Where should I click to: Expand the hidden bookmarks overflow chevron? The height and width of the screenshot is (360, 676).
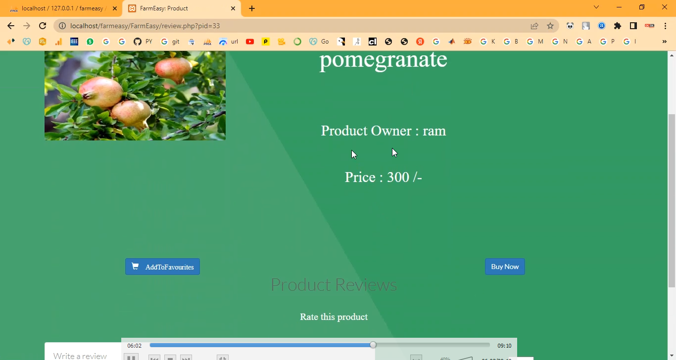pyautogui.click(x=664, y=42)
